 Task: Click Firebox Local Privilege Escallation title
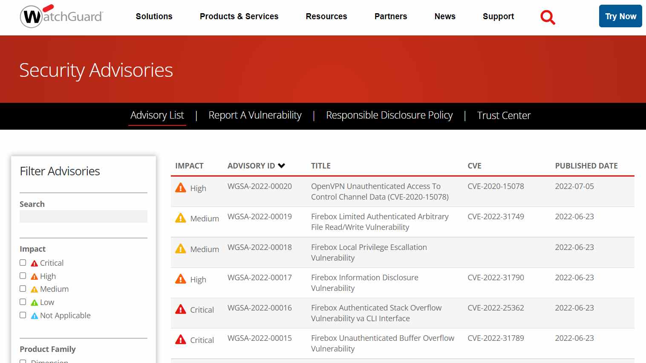pyautogui.click(x=369, y=253)
